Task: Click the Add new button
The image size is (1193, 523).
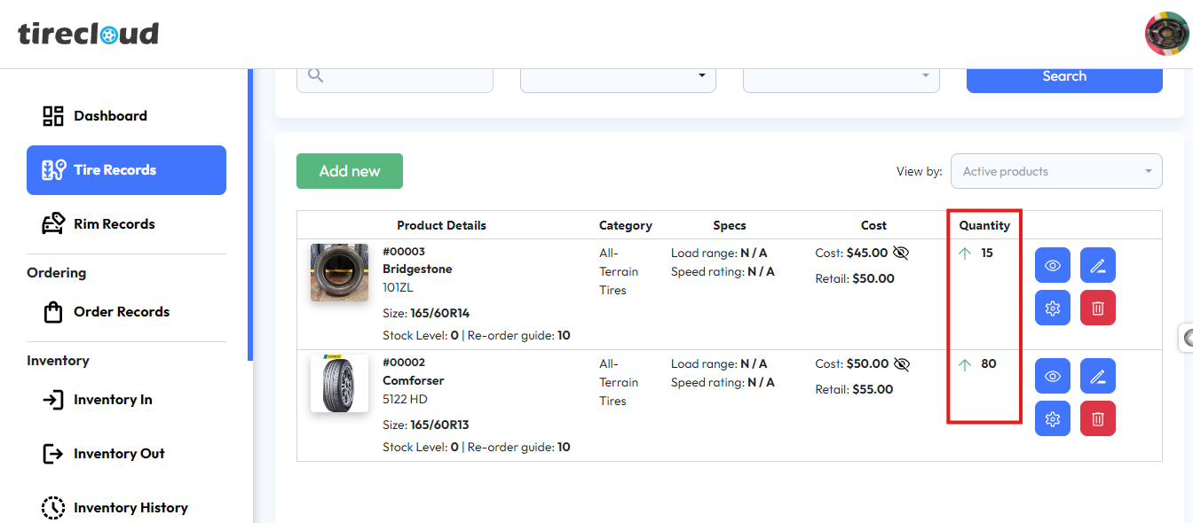Action: 350,171
